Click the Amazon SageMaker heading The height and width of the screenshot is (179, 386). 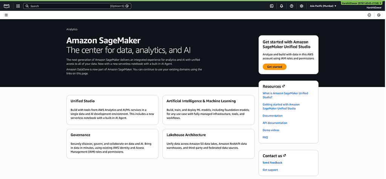(x=103, y=40)
